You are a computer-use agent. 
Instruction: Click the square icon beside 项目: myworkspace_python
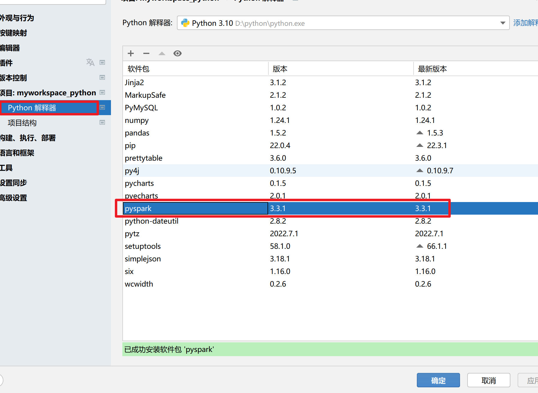pyautogui.click(x=102, y=93)
